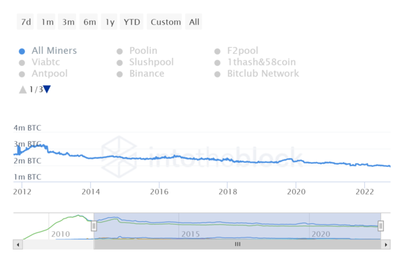The width and height of the screenshot is (404, 269).
Task: Click the scrollbar right arrow
Action: [385, 245]
